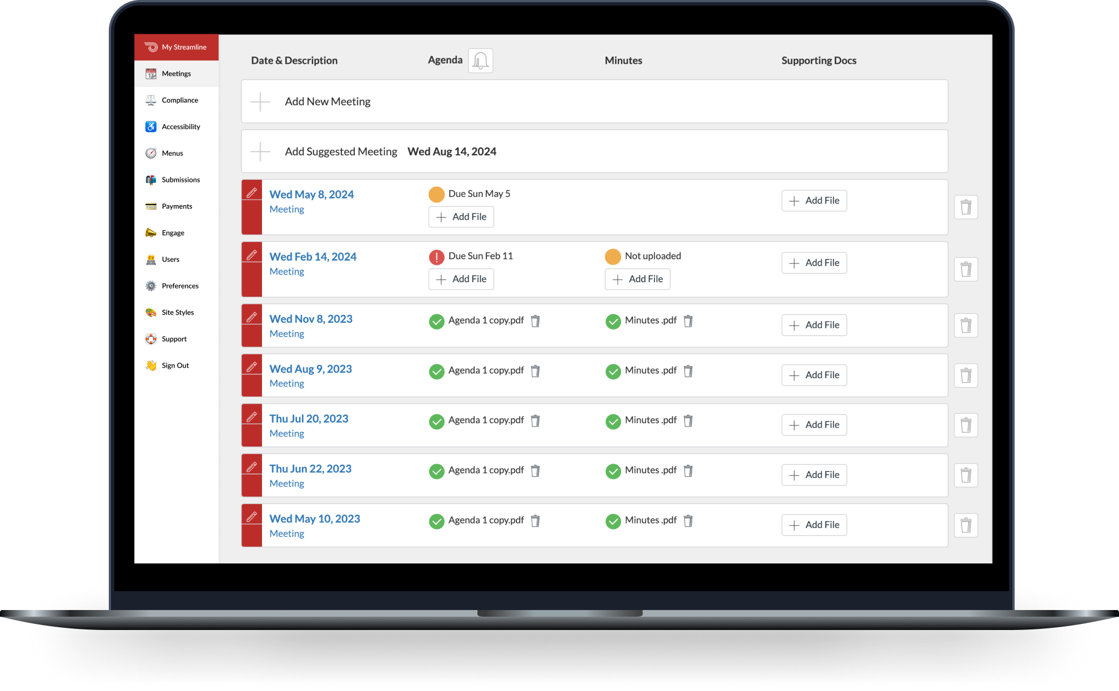Image resolution: width=1119 pixels, height=691 pixels.
Task: Remove agenda file from May 10, 2023 meeting
Action: (536, 521)
